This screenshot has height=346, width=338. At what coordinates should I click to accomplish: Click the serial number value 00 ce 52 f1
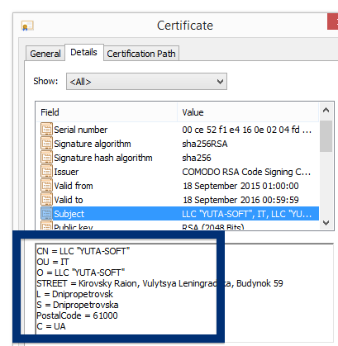point(247,130)
